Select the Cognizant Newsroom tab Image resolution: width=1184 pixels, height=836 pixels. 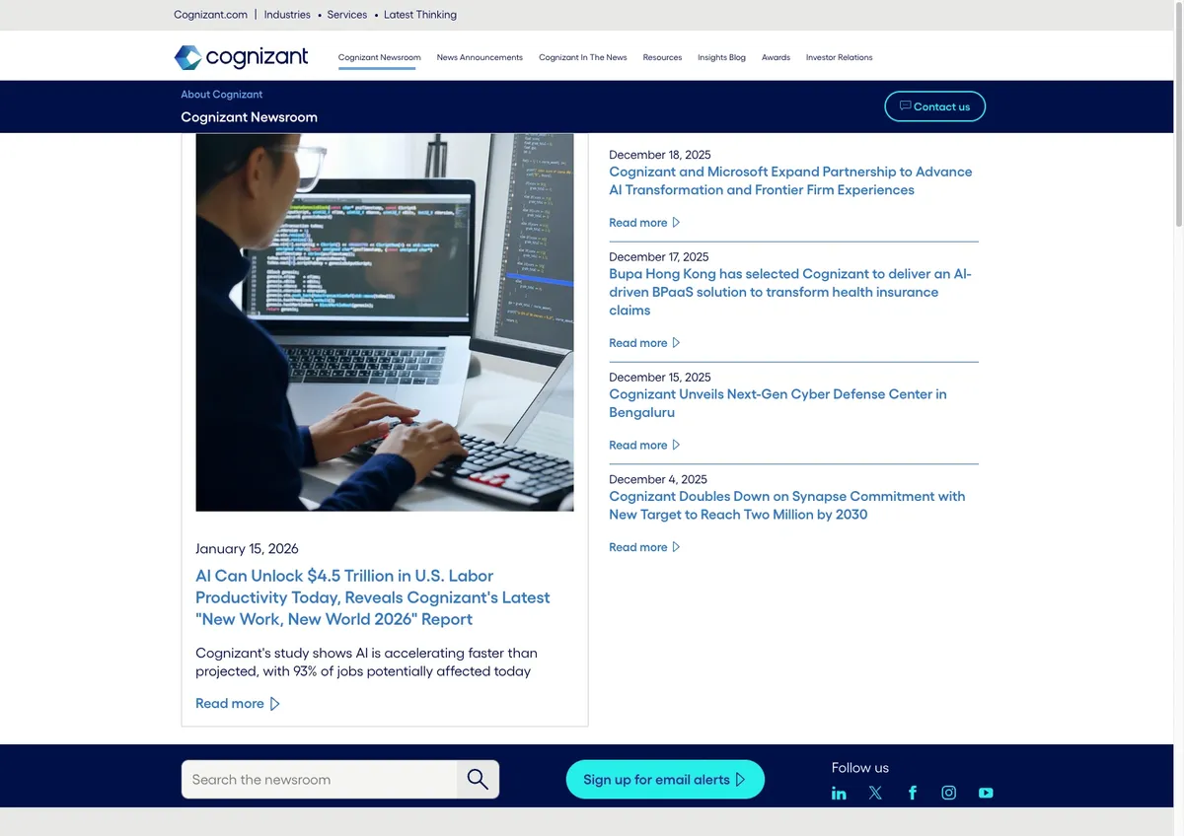(380, 57)
